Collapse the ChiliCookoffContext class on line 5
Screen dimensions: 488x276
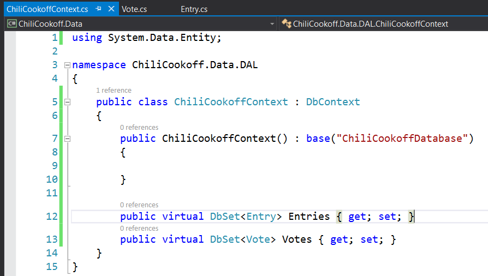click(x=67, y=102)
